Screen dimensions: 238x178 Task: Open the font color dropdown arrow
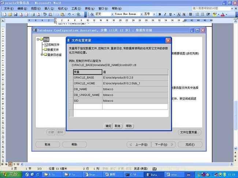pos(226,14)
